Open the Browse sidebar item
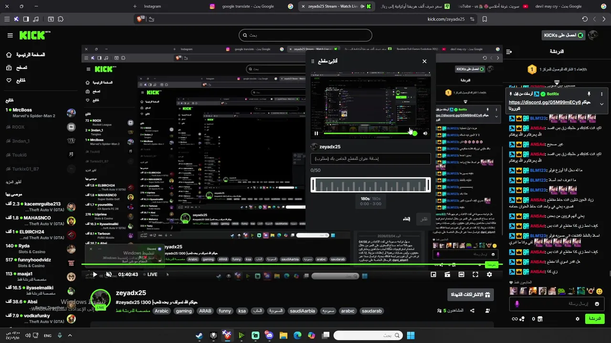Viewport: 611px width, 343px height. click(16, 68)
